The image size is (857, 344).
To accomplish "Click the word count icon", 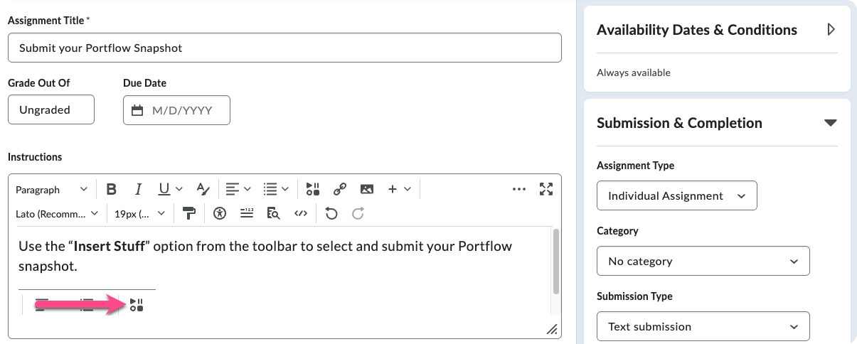I will pyautogui.click(x=247, y=213).
